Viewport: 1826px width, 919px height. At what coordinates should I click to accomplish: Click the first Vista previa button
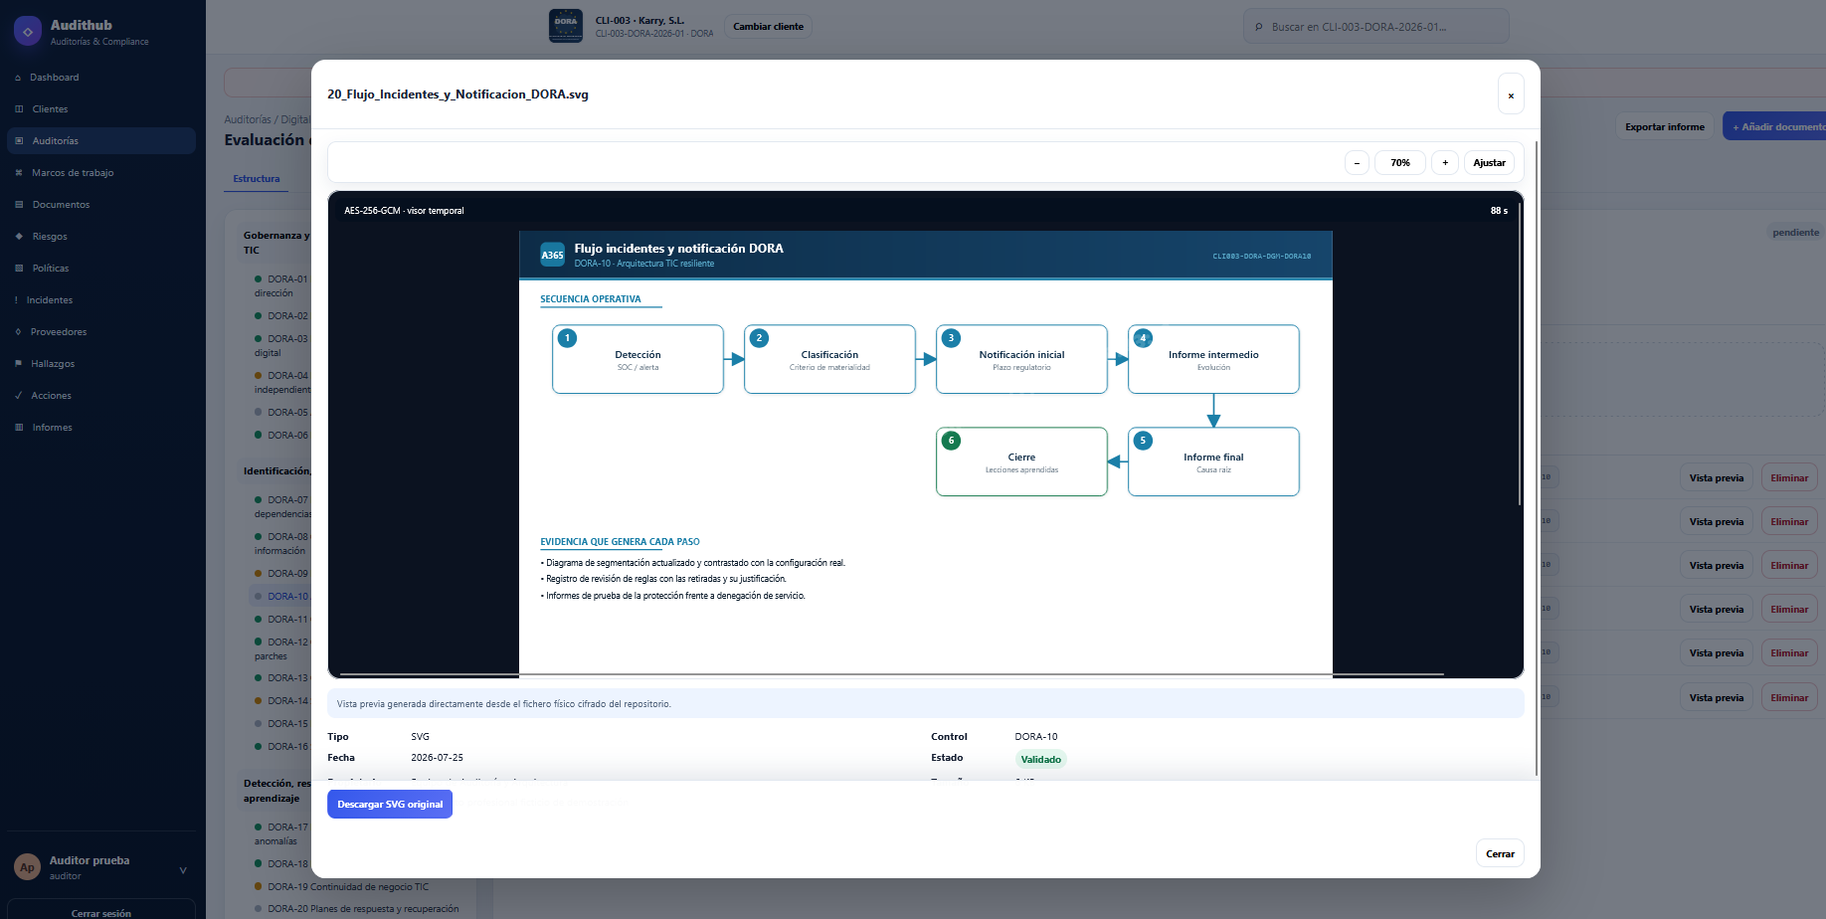pyautogui.click(x=1717, y=478)
